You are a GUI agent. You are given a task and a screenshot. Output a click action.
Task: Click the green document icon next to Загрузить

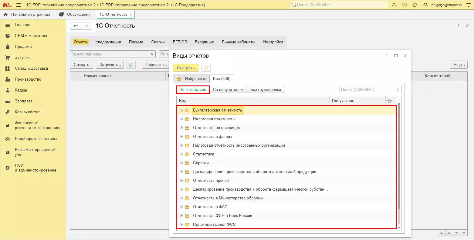[131, 65]
